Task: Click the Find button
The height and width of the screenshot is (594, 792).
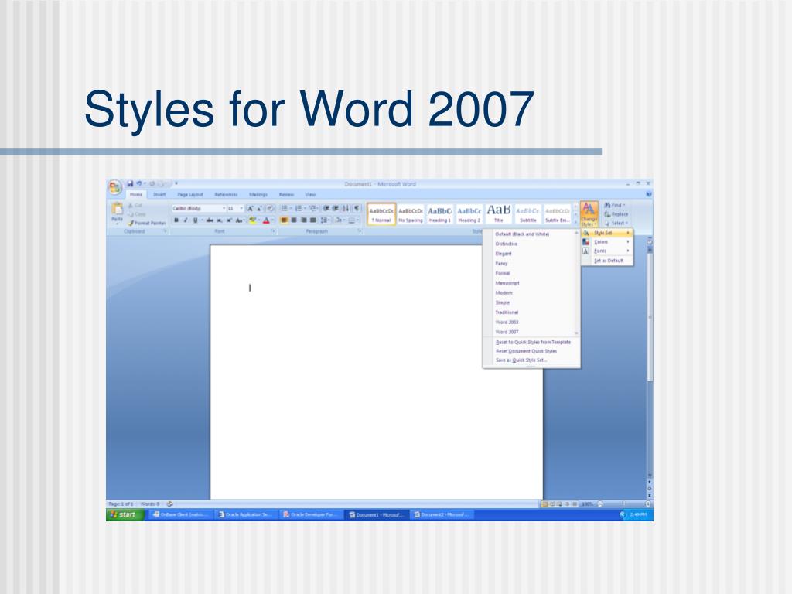Action: pos(615,205)
